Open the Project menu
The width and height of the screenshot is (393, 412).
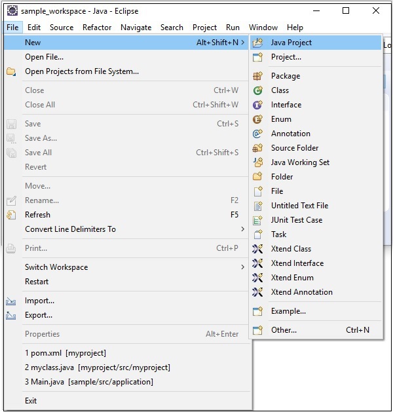pos(204,28)
